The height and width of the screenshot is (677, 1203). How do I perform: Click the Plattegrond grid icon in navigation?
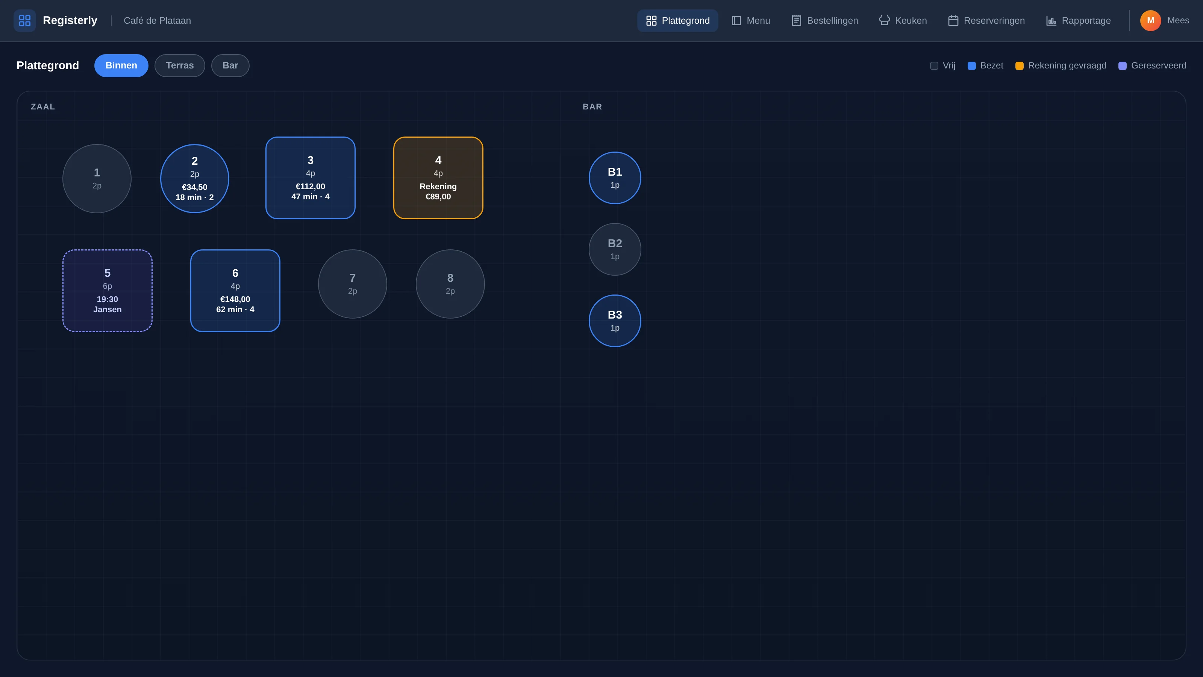click(x=651, y=21)
